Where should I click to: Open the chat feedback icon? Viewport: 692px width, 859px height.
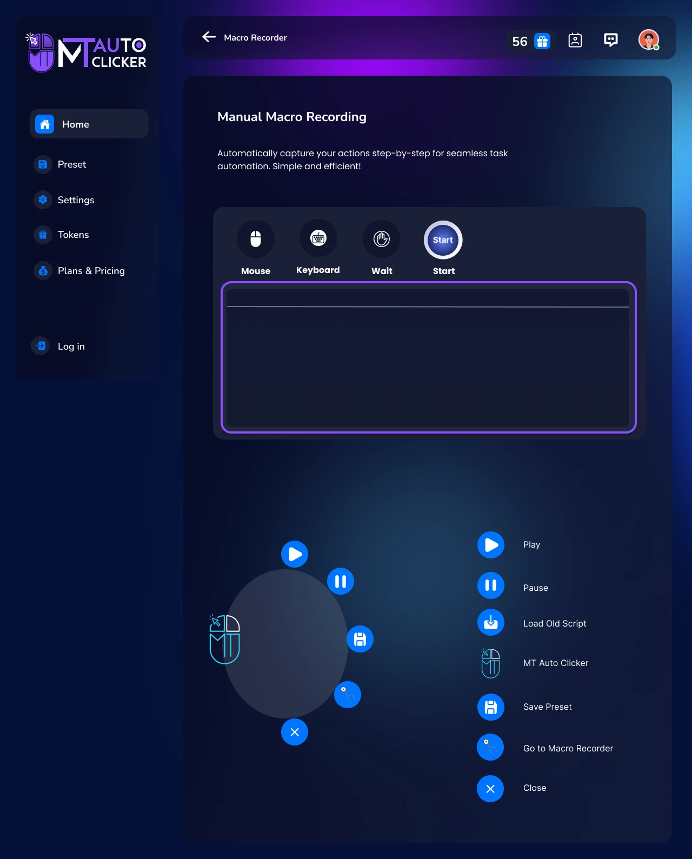pyautogui.click(x=611, y=40)
